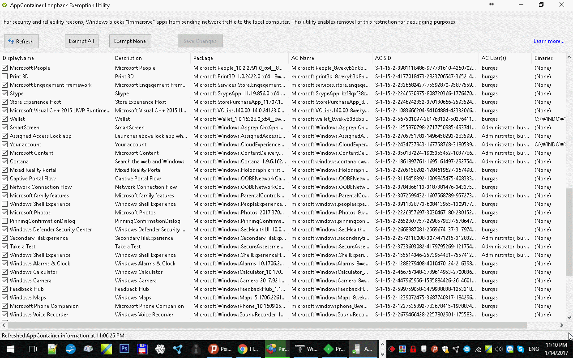
Task: Click the scroll up arrow of the list
Action: coord(569,57)
